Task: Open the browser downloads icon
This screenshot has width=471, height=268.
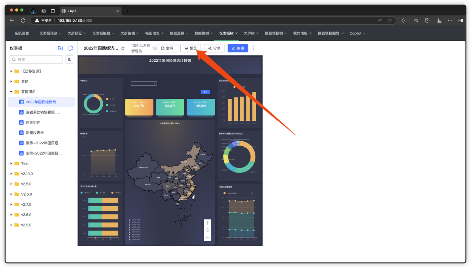Action: tap(439, 21)
